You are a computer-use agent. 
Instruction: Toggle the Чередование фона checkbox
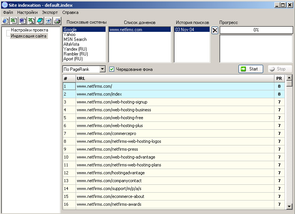point(112,69)
